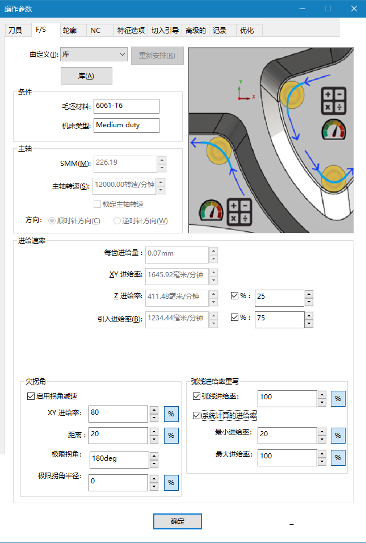Open the 优化 tab

coord(249,31)
